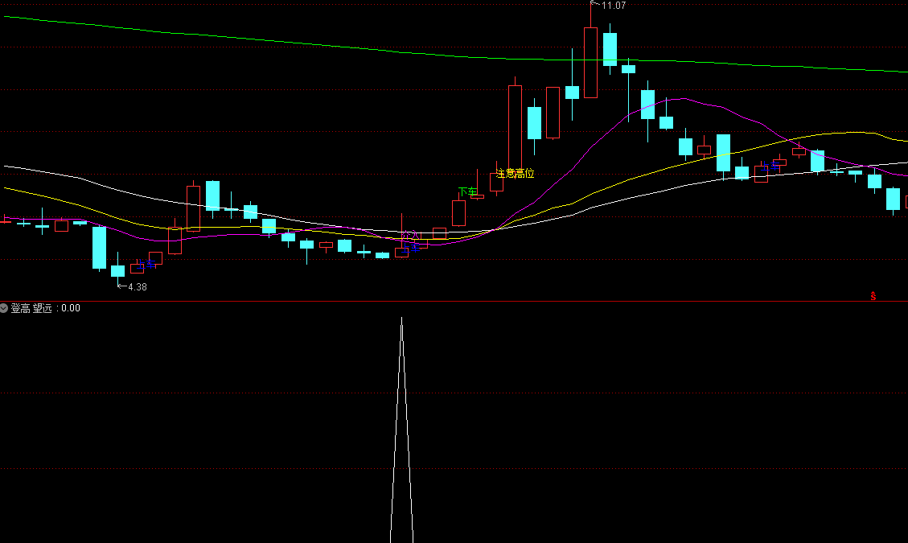Click the white spike in indicator panel

pyautogui.click(x=402, y=430)
